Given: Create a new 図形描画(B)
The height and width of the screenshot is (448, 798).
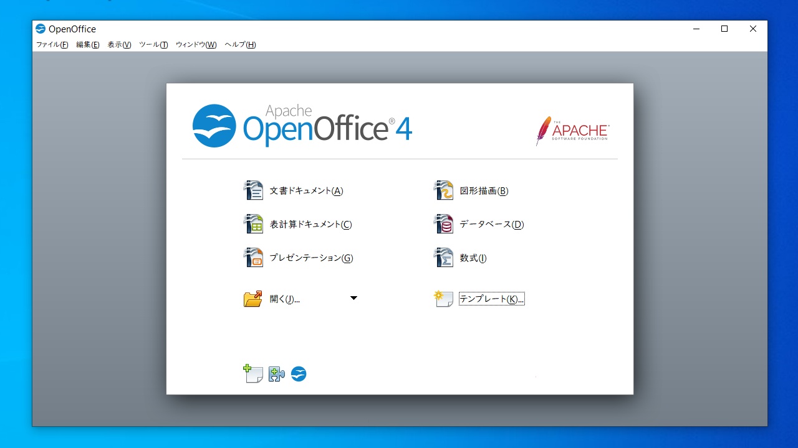Looking at the screenshot, I should [x=484, y=191].
